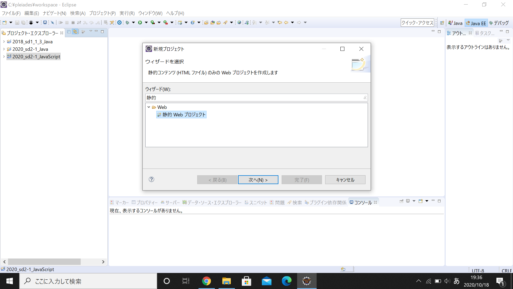This screenshot has height=289, width=513.
Task: Open the Run configurations dropdown arrow
Action: point(146,22)
